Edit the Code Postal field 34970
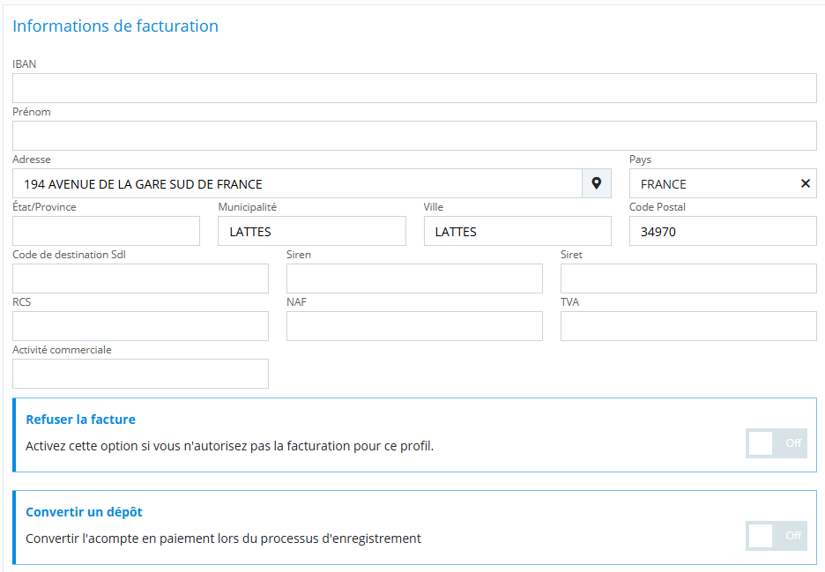Screen dimensions: 825x572 click(723, 231)
